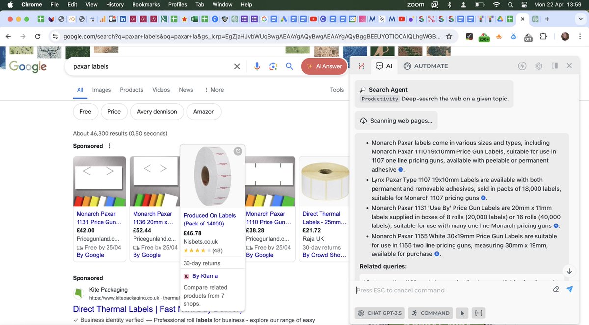Toggle the side panel dock layout icon
The width and height of the screenshot is (589, 325).
point(555,66)
